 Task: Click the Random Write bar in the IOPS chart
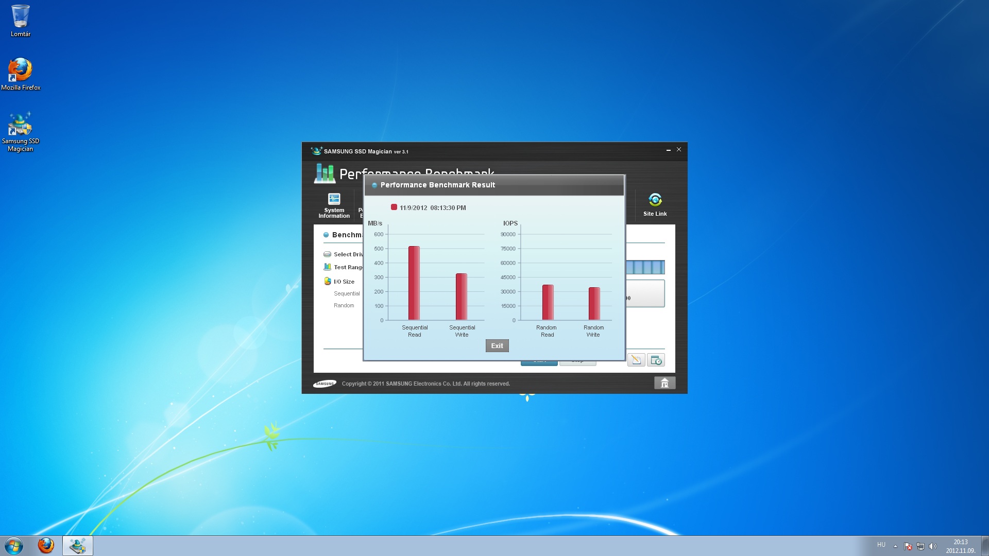(594, 304)
